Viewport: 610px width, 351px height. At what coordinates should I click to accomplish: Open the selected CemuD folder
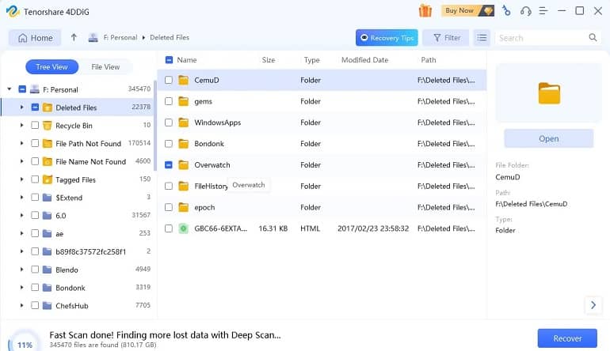point(548,138)
